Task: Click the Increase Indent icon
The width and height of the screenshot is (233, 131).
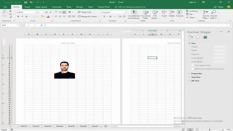Action: (74, 16)
